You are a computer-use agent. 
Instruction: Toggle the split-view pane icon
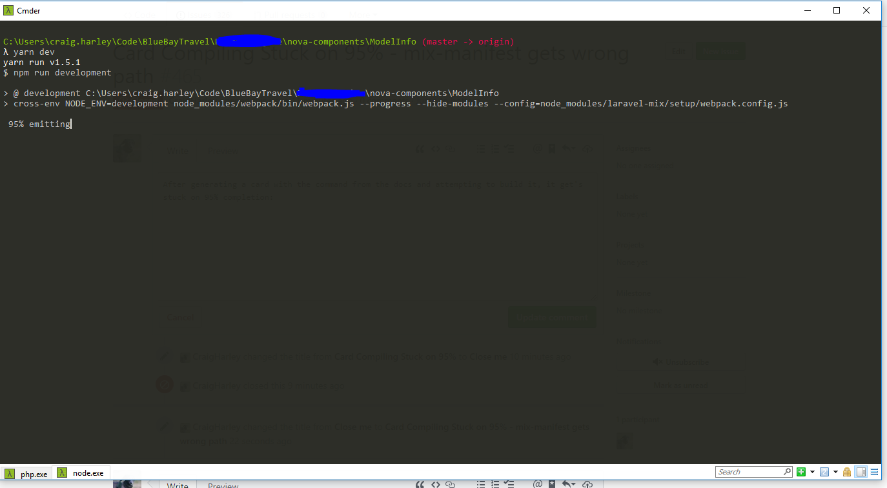coord(861,471)
